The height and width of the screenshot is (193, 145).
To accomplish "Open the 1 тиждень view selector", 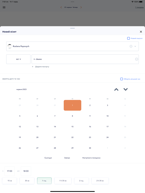I will coord(139,7).
